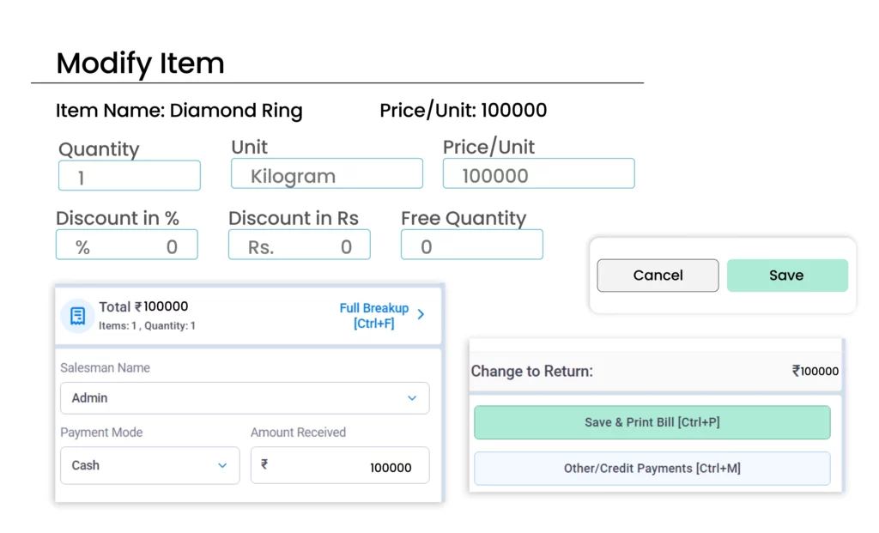The height and width of the screenshot is (533, 879).
Task: Click the Free Quantity field
Action: [471, 245]
